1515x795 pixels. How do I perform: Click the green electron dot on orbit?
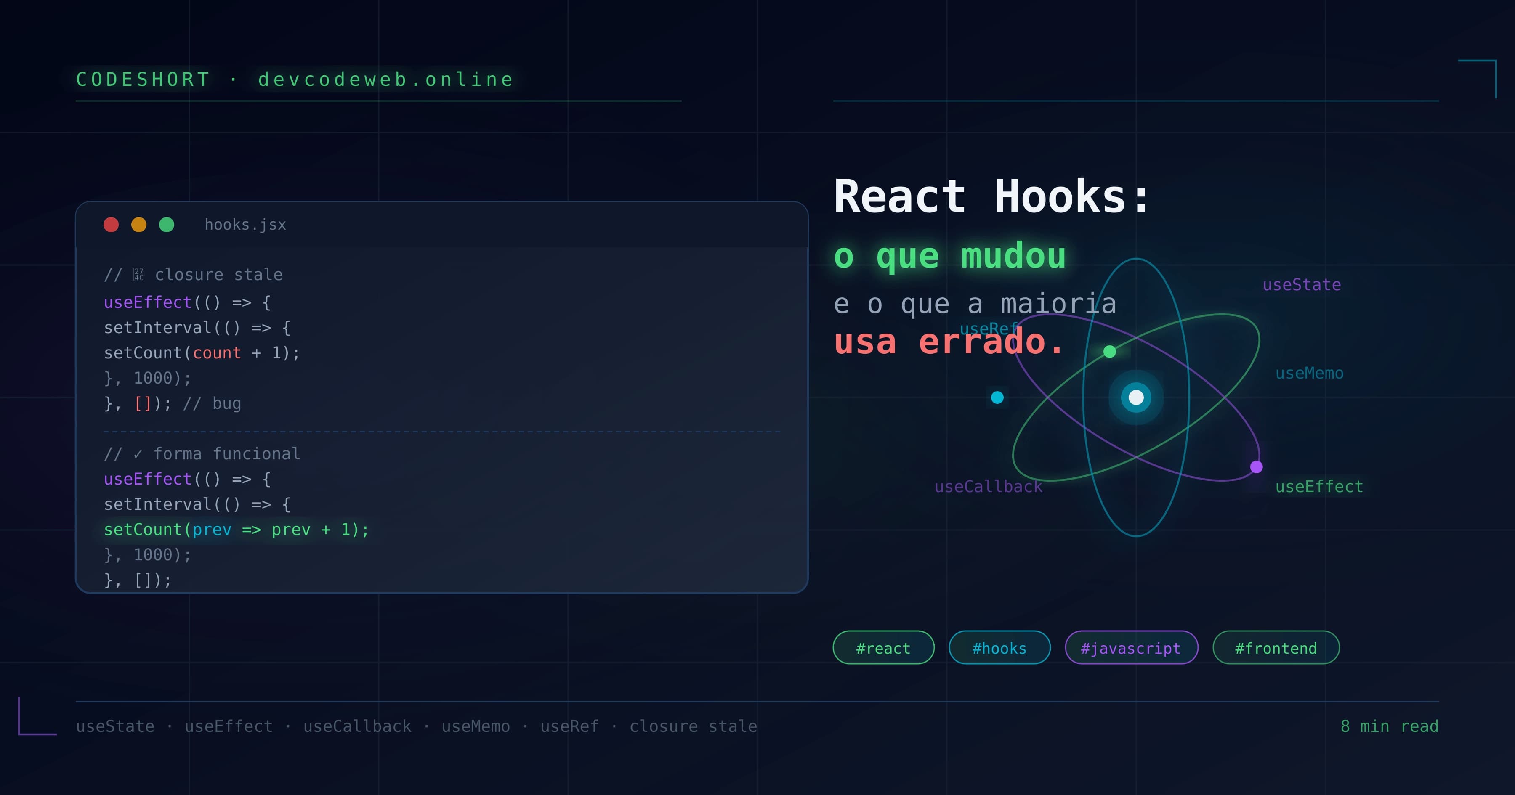pyautogui.click(x=1110, y=352)
